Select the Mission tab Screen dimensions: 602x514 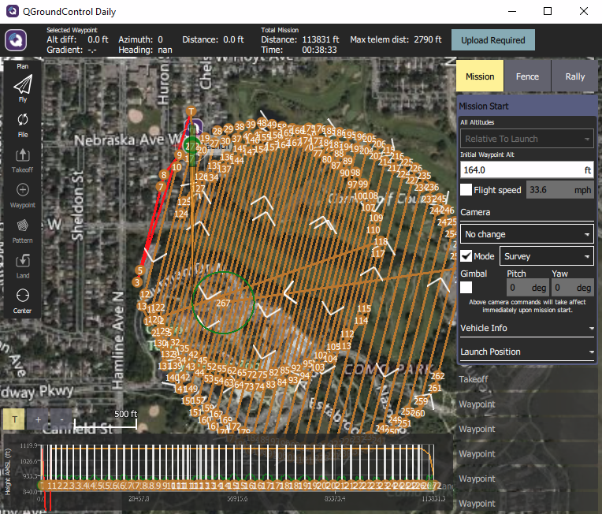[x=480, y=76]
